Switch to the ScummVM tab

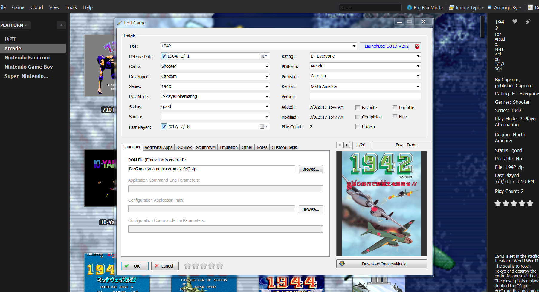click(x=206, y=147)
